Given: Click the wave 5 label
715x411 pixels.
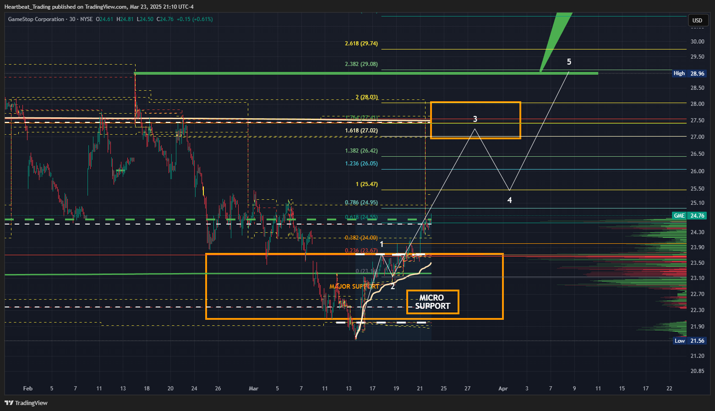Looking at the screenshot, I should tap(569, 62).
